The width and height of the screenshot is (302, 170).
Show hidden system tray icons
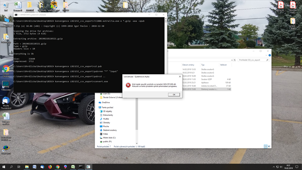tap(274, 167)
